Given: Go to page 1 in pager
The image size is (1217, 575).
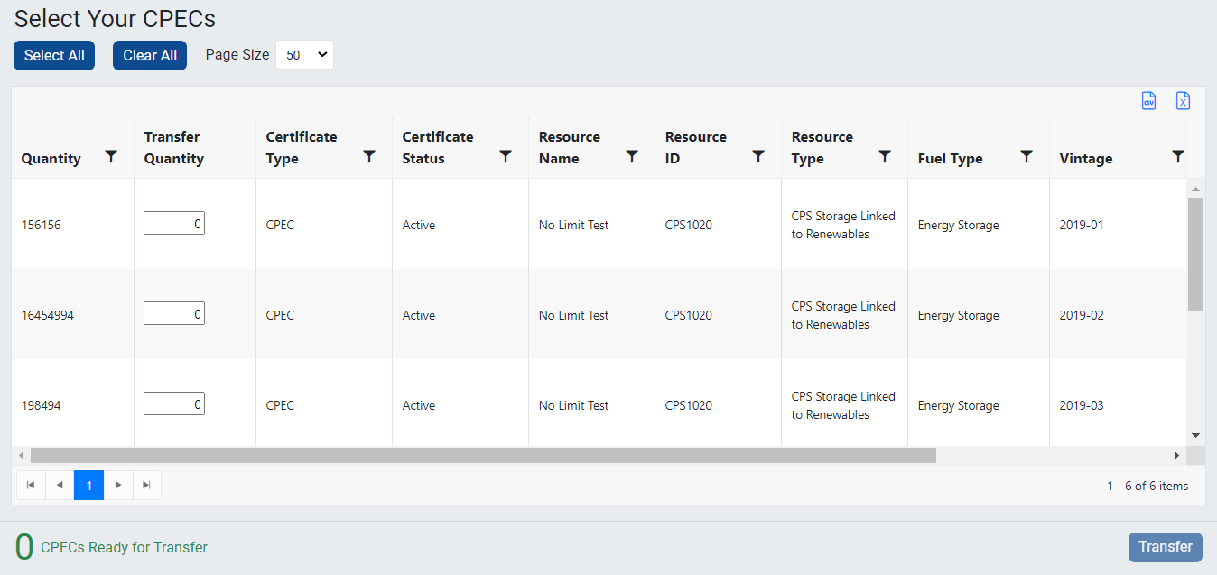Looking at the screenshot, I should [x=88, y=486].
